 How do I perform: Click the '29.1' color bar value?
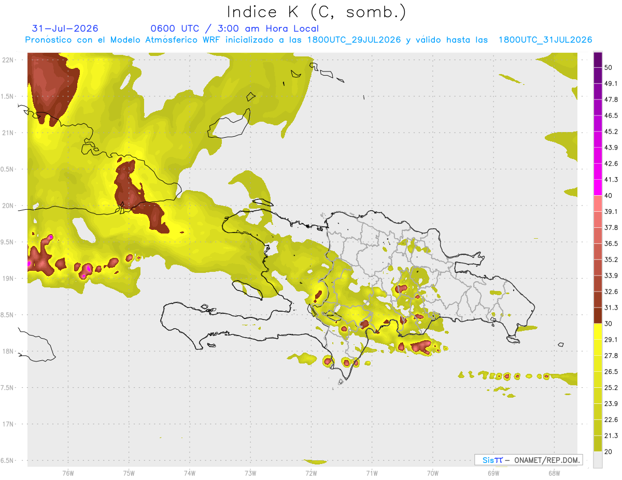tap(611, 340)
